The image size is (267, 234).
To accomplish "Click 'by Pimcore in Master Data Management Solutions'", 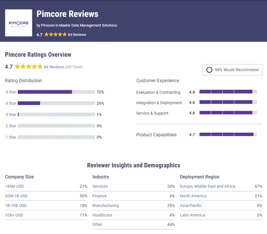I will [77, 25].
